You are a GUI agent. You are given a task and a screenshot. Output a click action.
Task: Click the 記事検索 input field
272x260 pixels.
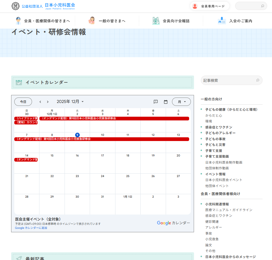(x=227, y=80)
